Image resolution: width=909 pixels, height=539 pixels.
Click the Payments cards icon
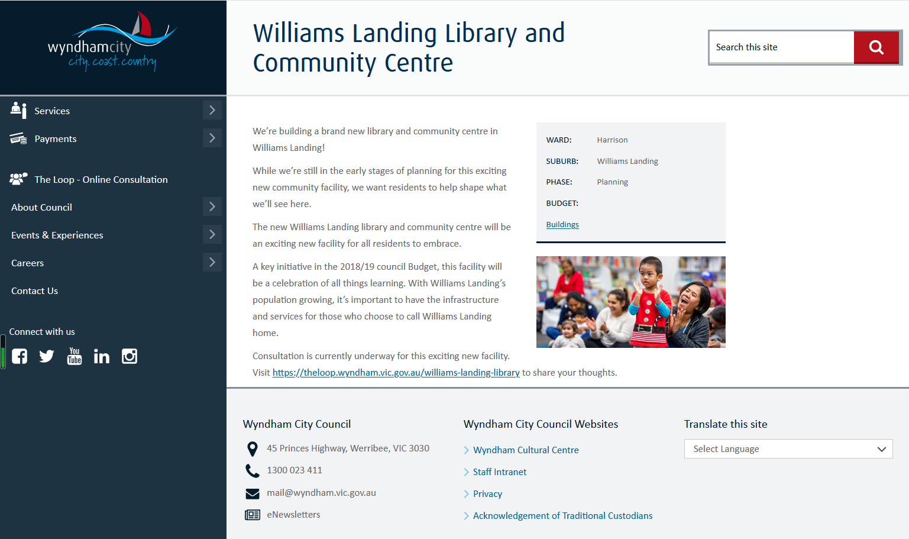(18, 138)
